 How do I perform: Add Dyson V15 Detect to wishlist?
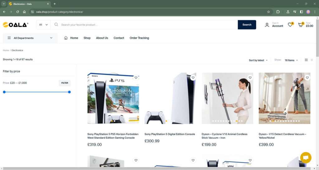307,78
